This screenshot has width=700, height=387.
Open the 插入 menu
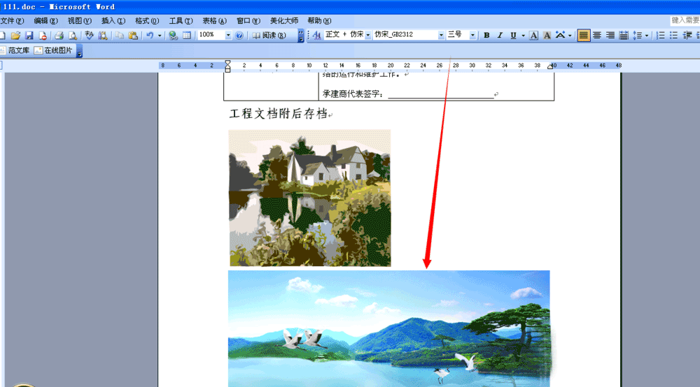click(113, 20)
